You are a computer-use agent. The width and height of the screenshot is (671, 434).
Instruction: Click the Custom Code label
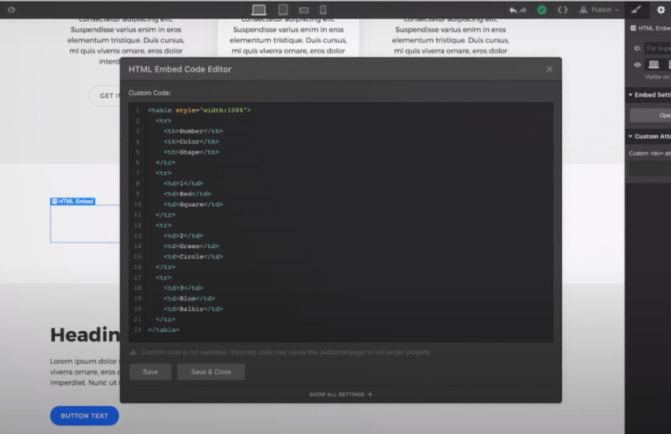tap(149, 93)
